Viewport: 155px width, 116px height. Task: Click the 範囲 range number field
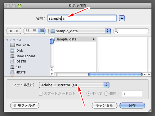pyautogui.click(x=132, y=94)
